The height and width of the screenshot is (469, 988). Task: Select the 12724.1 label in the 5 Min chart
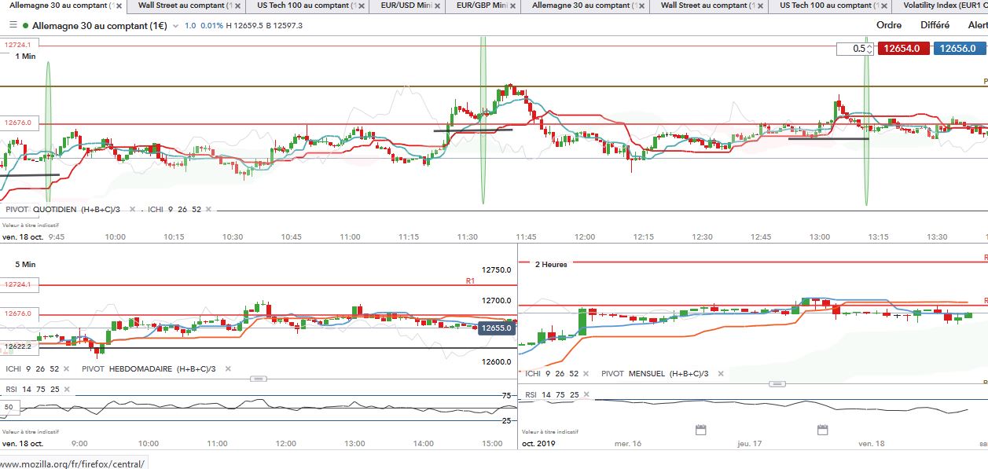pyautogui.click(x=17, y=284)
